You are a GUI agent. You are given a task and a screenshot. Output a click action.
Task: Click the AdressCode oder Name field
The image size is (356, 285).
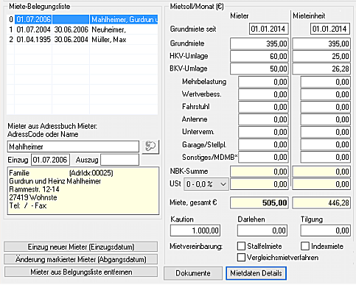point(73,147)
